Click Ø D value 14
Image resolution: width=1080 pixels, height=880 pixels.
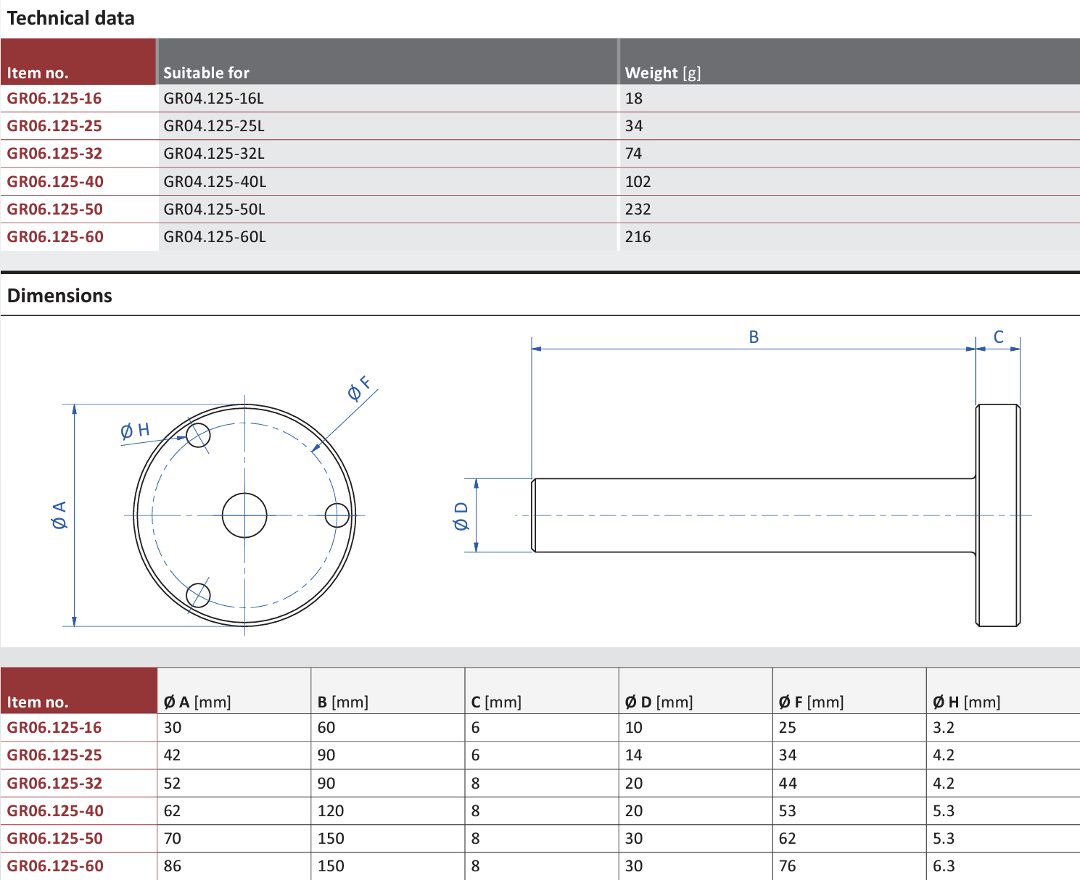click(x=634, y=755)
